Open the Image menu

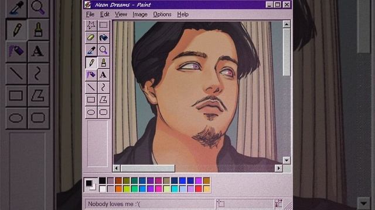tap(140, 15)
